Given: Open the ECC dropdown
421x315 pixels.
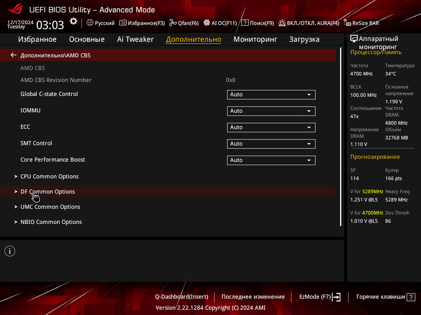Looking at the screenshot, I should [271, 127].
